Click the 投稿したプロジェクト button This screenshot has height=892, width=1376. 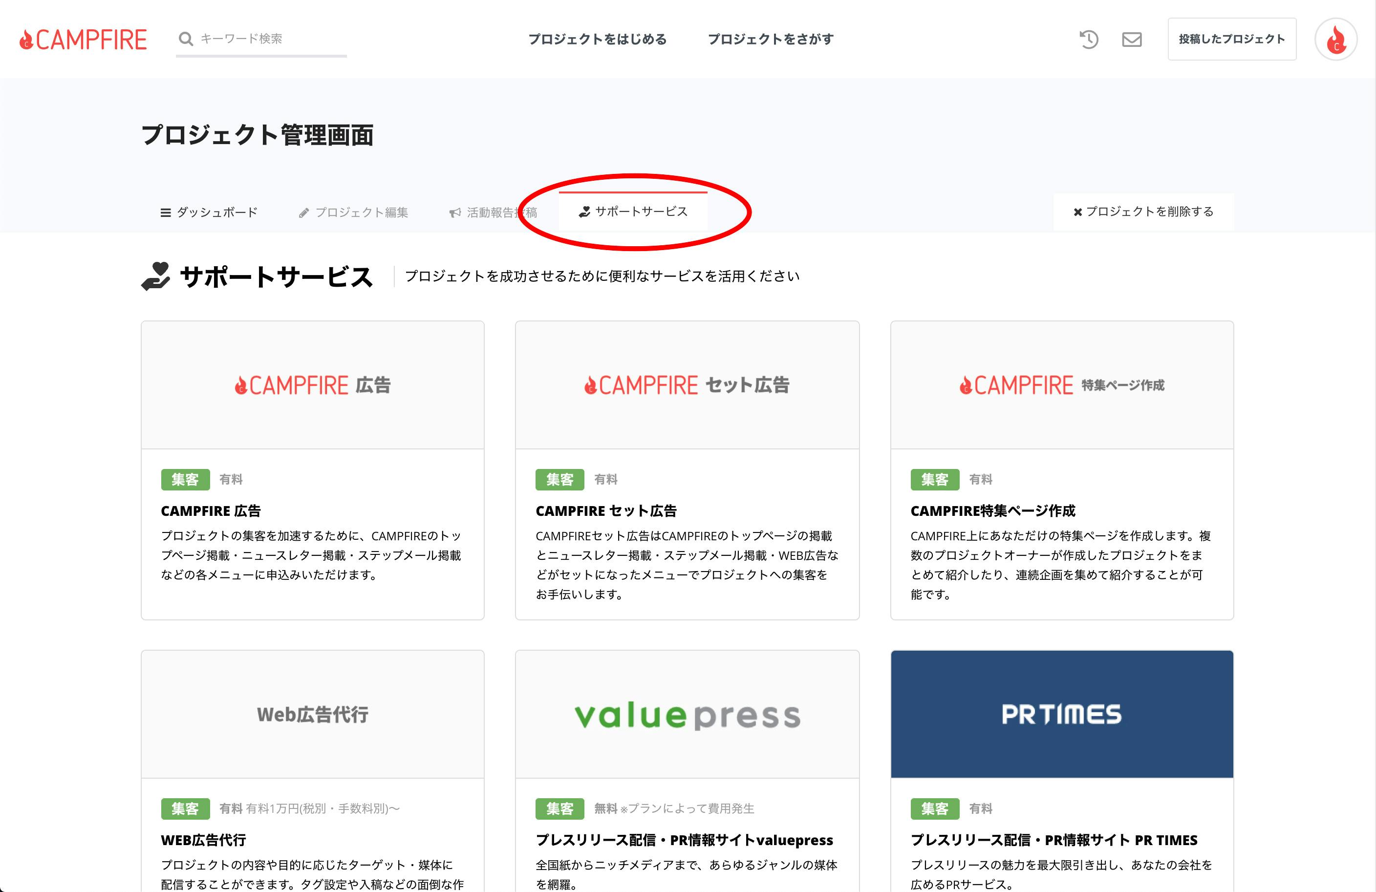coord(1231,39)
